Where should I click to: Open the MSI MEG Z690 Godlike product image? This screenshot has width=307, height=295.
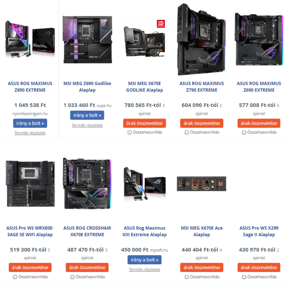(87, 40)
